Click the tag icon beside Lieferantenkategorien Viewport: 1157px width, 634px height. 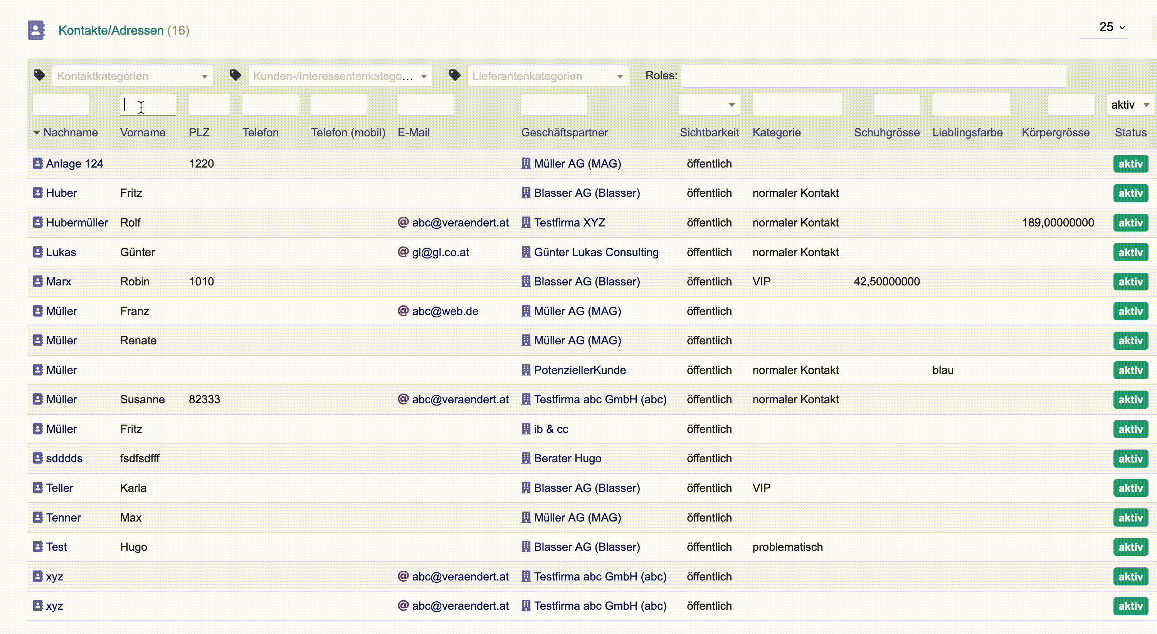[454, 75]
